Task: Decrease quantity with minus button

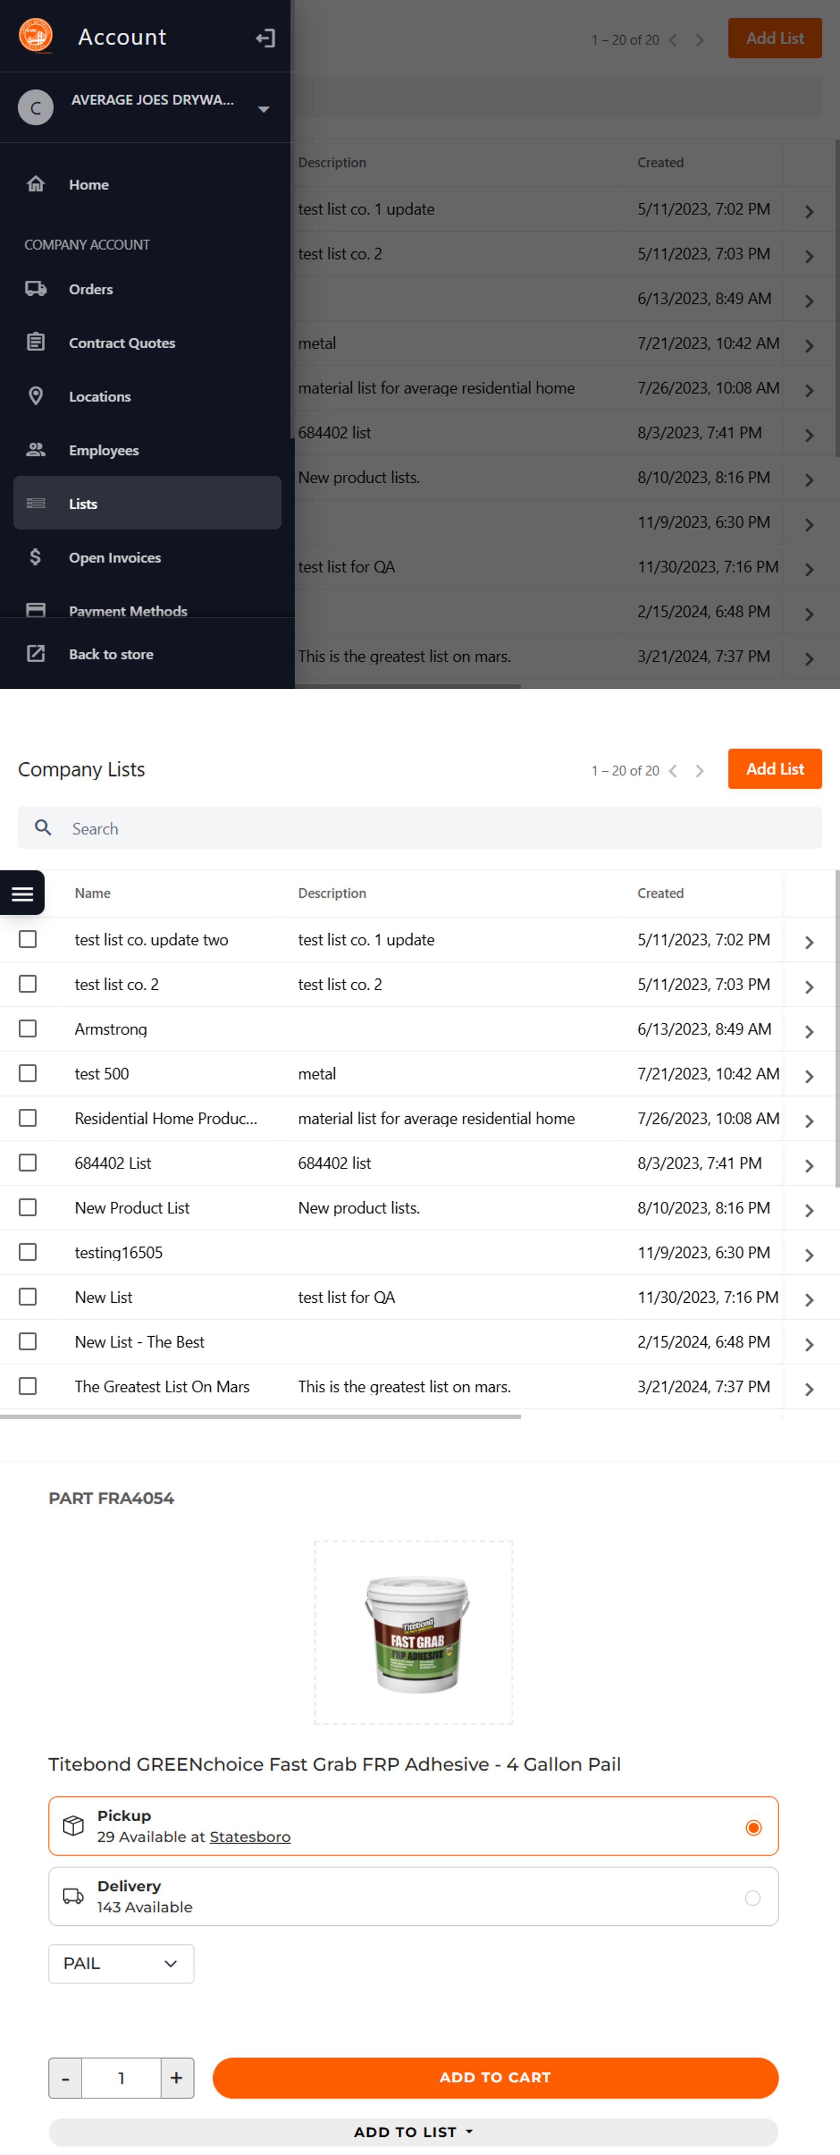Action: click(x=65, y=2077)
